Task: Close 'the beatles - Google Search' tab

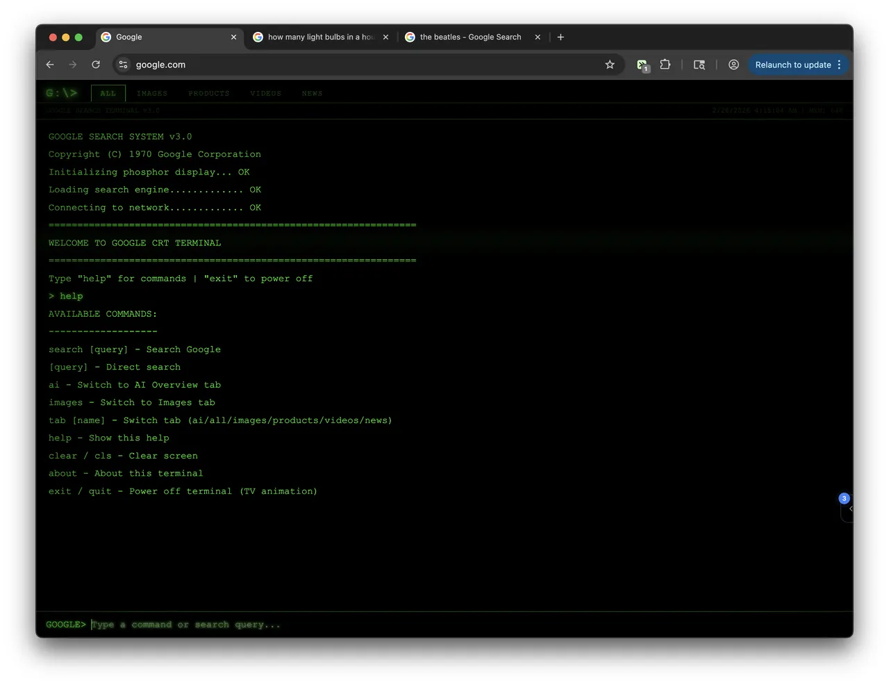Action: (x=538, y=37)
